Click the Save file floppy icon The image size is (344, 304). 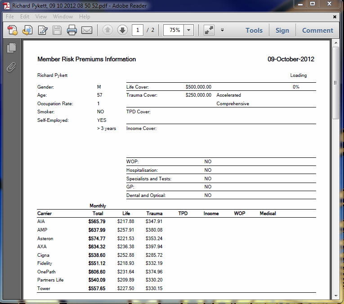pyautogui.click(x=57, y=30)
